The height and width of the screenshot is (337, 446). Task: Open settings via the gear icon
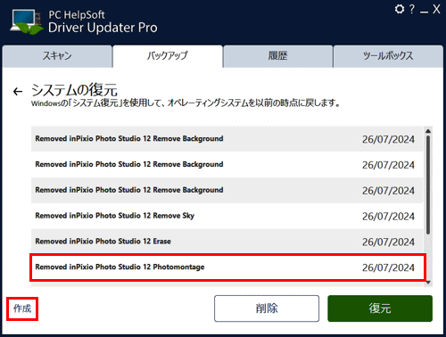click(400, 9)
